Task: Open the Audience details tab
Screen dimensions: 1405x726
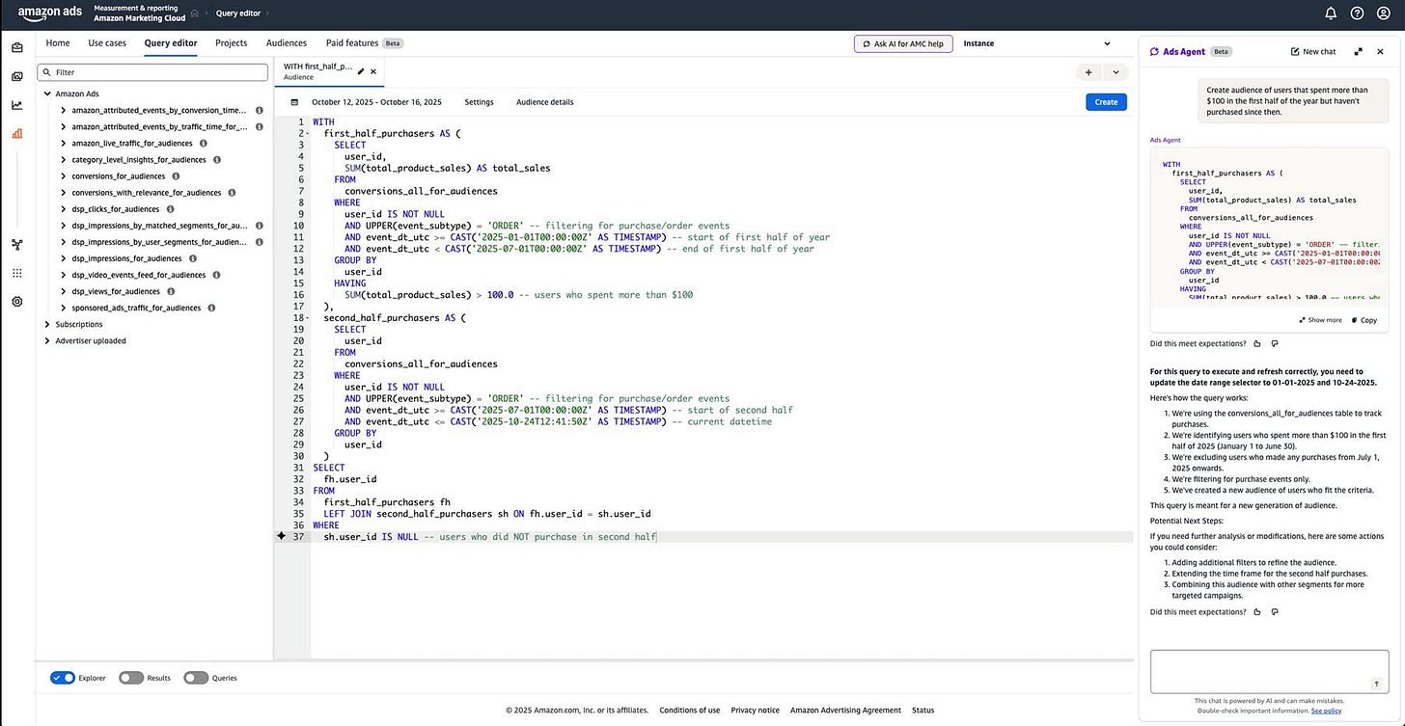Action: point(544,101)
